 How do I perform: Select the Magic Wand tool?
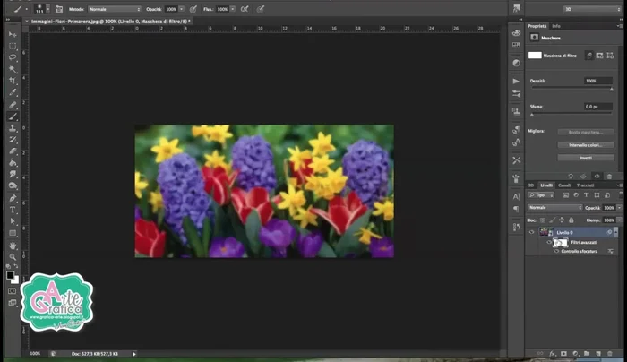pos(13,68)
